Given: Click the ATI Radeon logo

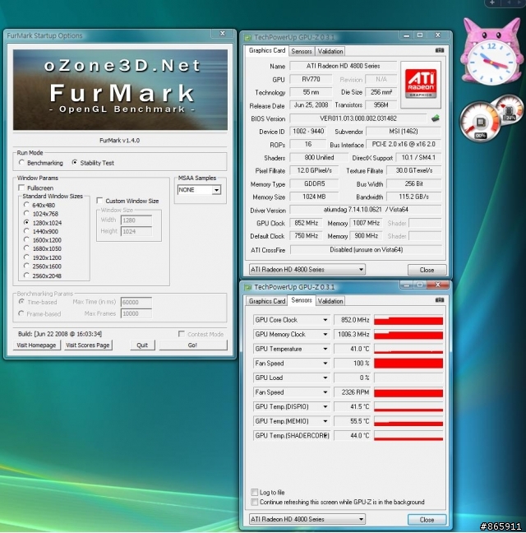Looking at the screenshot, I should (421, 84).
